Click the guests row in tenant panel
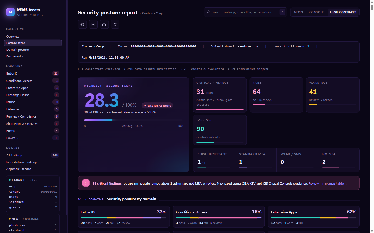 click(33, 207)
